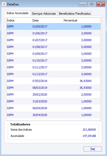
Task: Maximize the Detalhes window
Action: pos(92,4)
